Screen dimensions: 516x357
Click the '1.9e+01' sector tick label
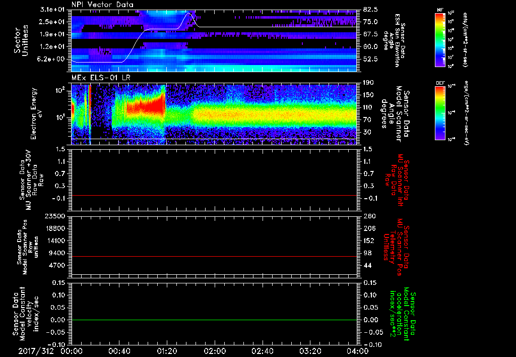pyautogui.click(x=52, y=34)
